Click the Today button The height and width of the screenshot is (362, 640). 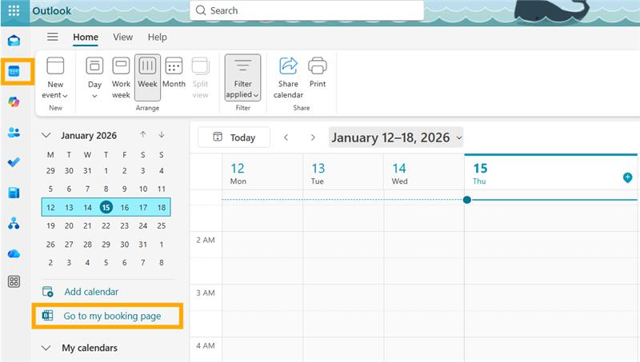(x=234, y=137)
